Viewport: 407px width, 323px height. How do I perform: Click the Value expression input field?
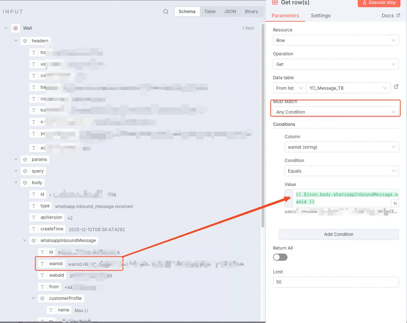346,198
